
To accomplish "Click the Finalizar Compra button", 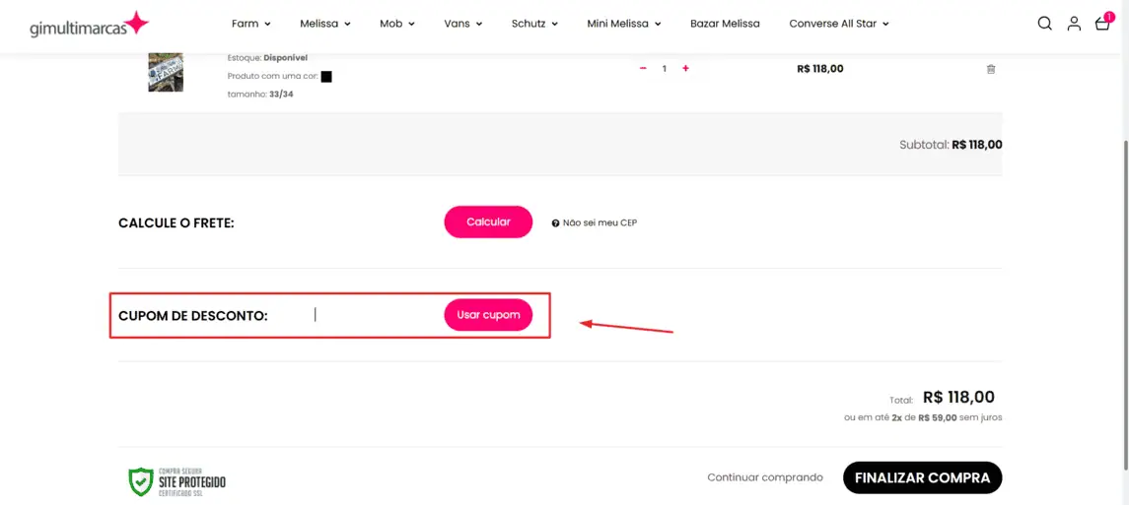I will [x=922, y=477].
